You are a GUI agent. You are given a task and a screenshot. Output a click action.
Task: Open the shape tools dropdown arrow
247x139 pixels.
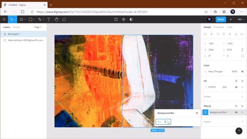(x=34, y=20)
